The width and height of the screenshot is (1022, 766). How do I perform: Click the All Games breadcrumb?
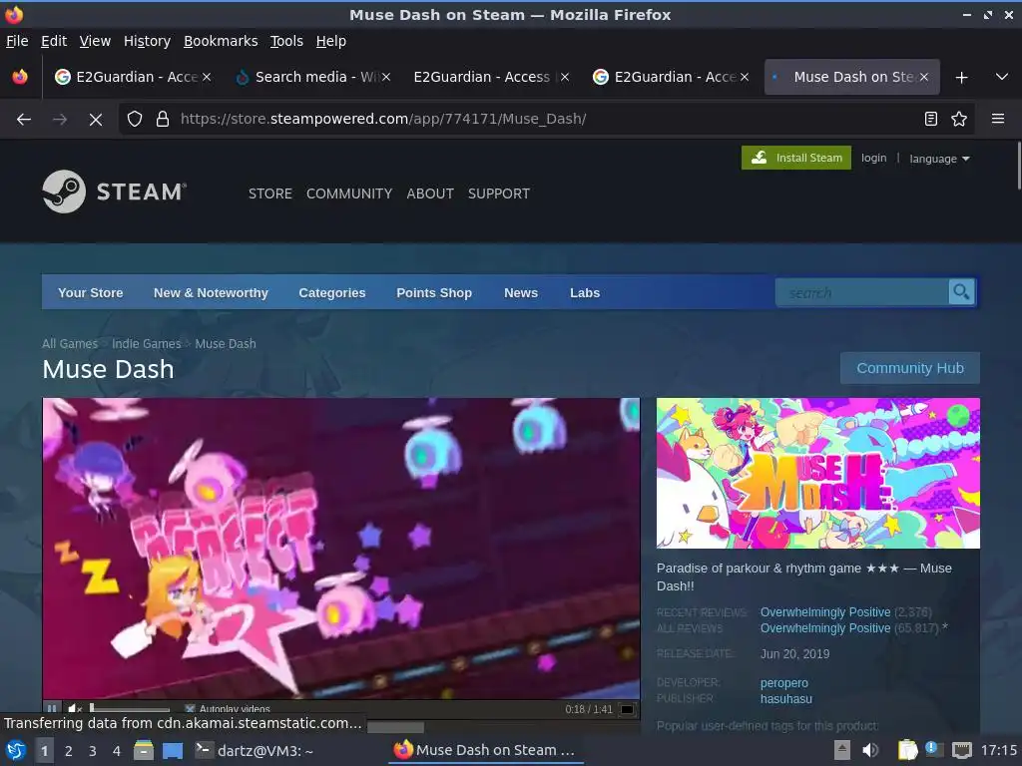coord(70,343)
